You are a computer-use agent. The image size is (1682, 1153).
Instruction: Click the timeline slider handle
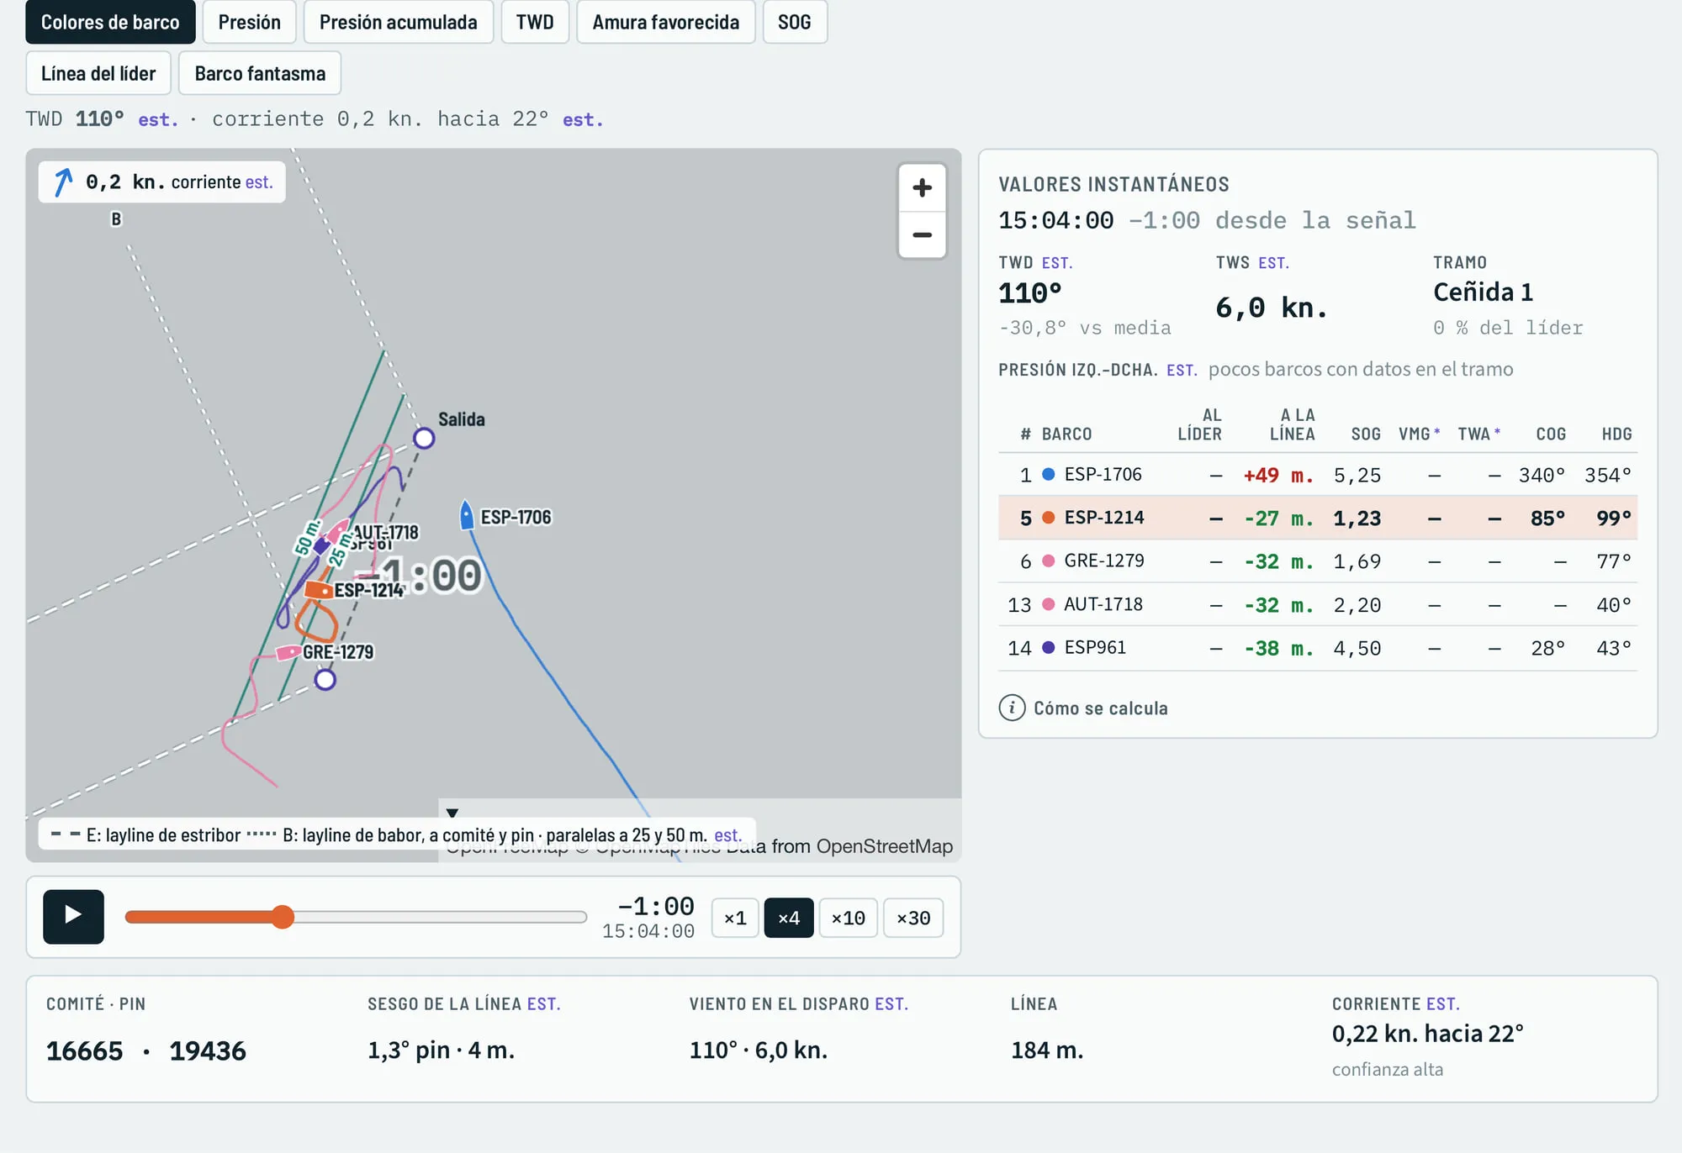pos(283,917)
